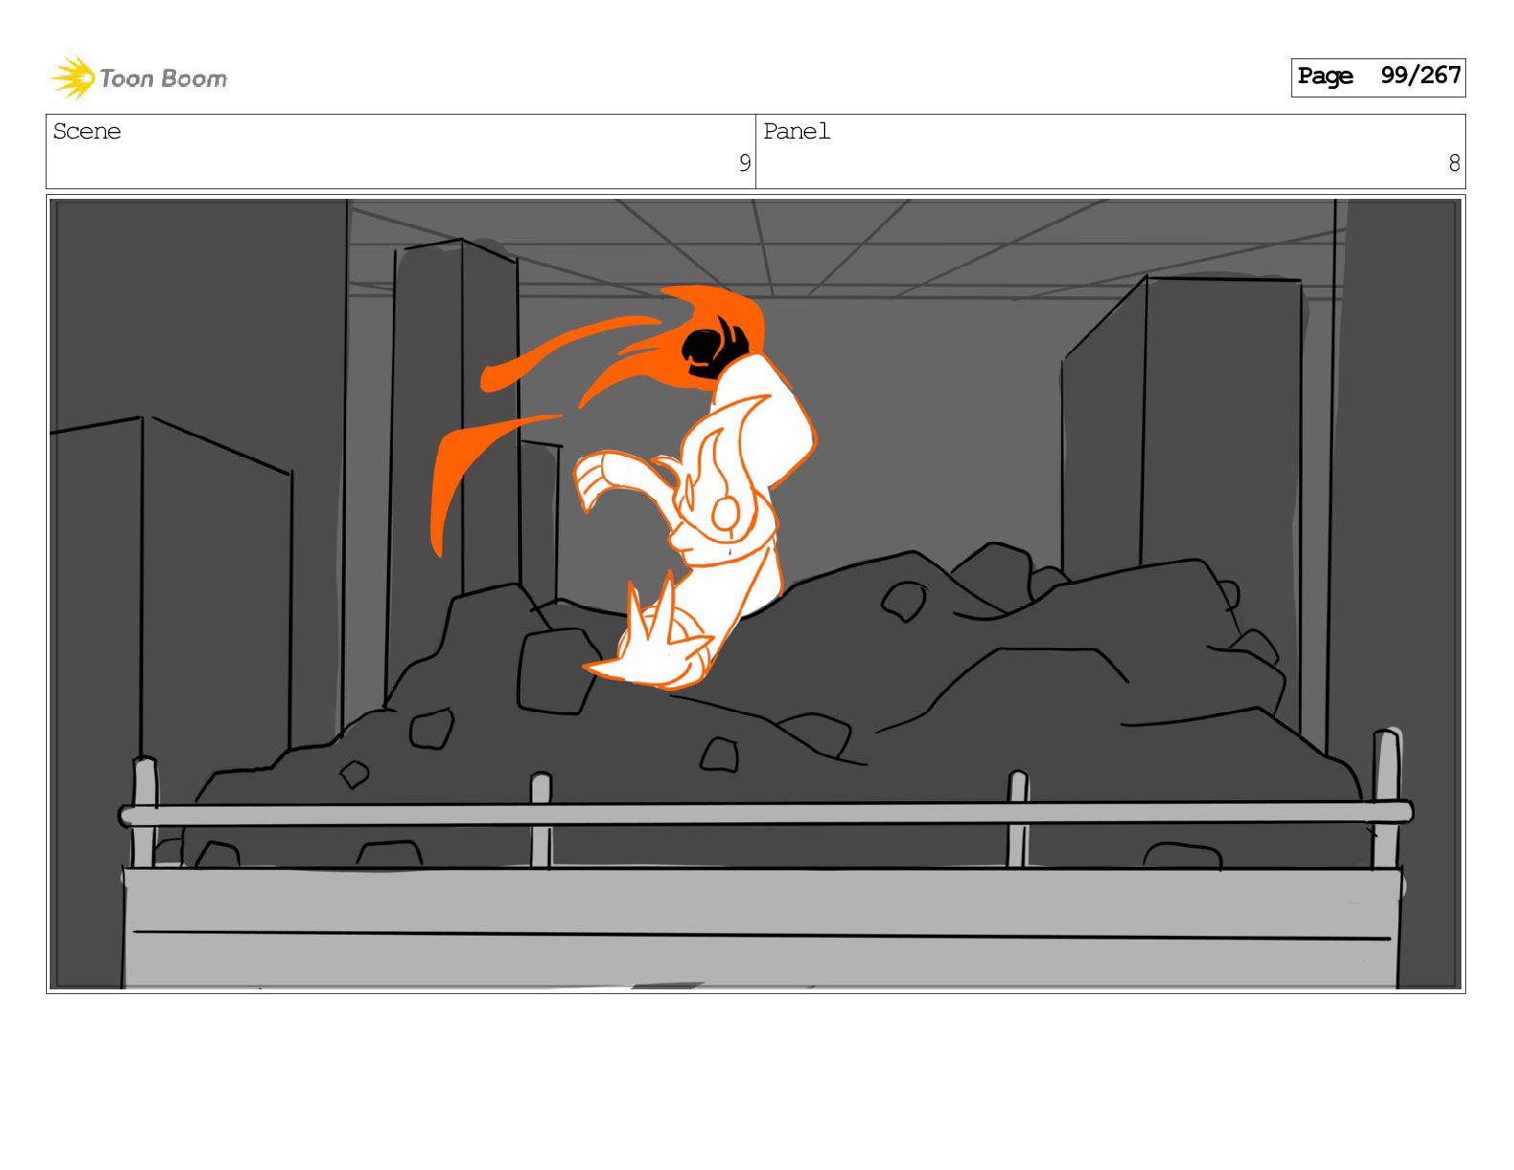
Task: Click the storyboard panel image
Action: click(x=756, y=594)
